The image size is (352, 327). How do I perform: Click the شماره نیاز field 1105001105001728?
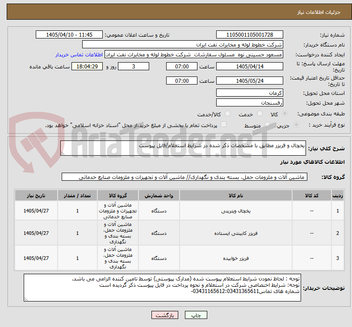(x=250, y=35)
